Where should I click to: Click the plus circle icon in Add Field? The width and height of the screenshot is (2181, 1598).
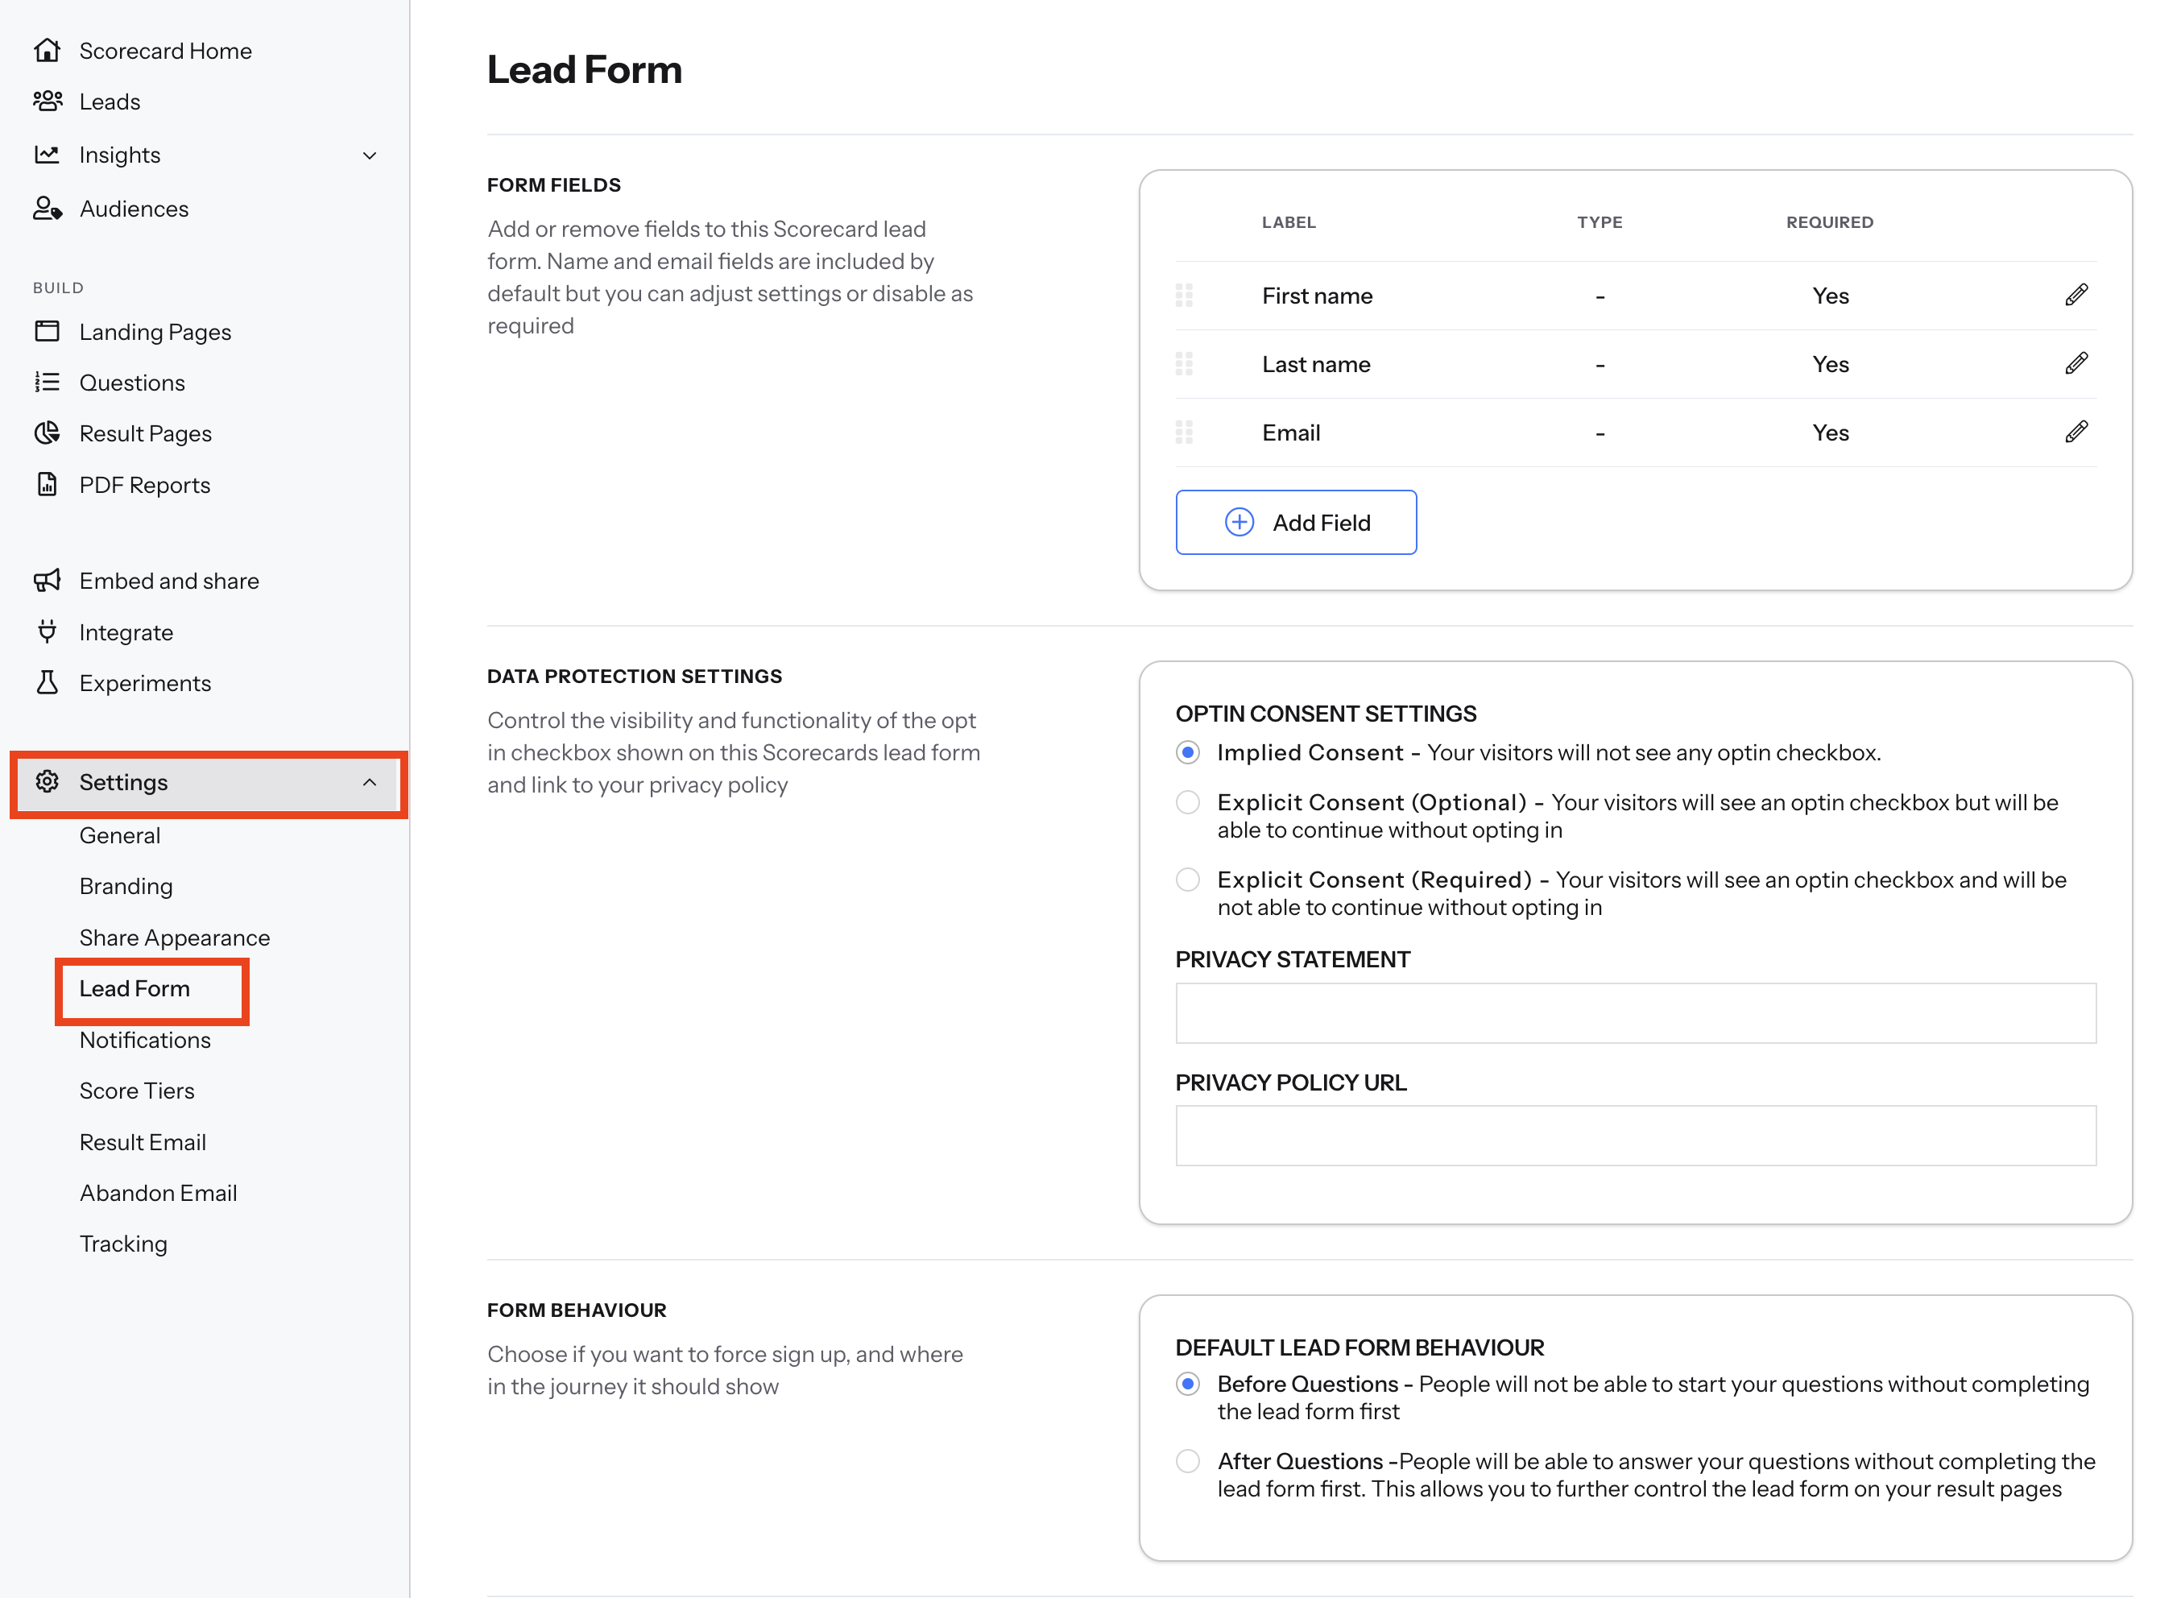(1239, 523)
